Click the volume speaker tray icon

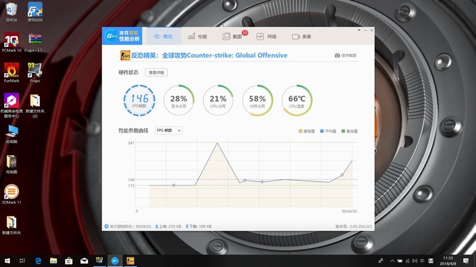[x=415, y=260]
